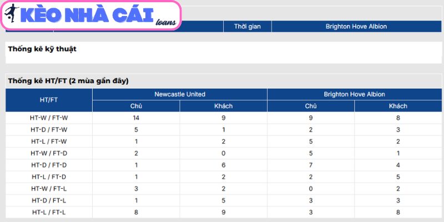Click "Khách" subheader under Brighton Hove Albion table header
Image resolution: width=444 pixels, height=222 pixels.
tap(398, 106)
